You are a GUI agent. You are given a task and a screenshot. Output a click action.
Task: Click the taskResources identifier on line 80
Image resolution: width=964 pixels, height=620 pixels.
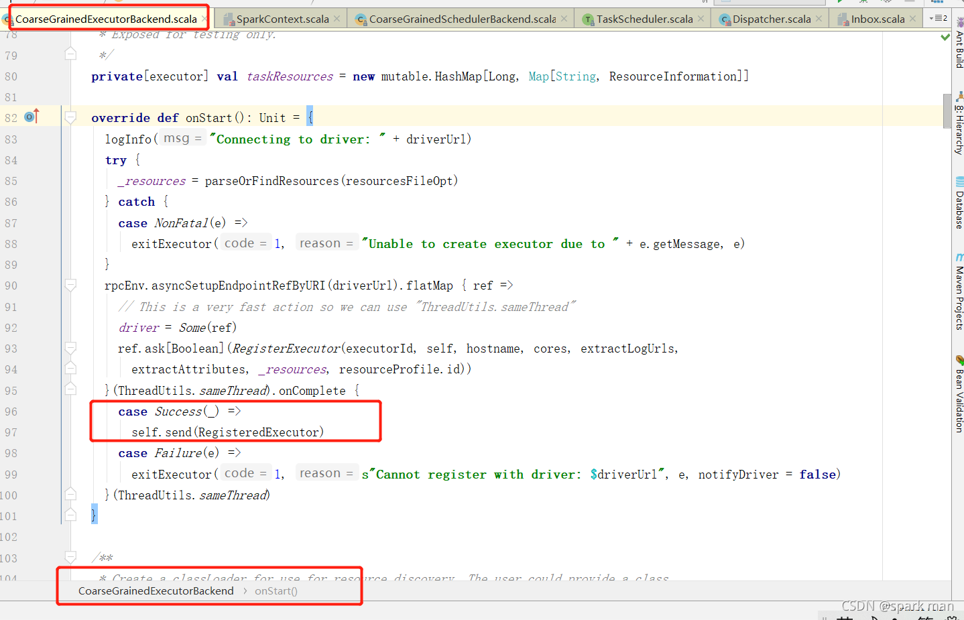pos(290,76)
